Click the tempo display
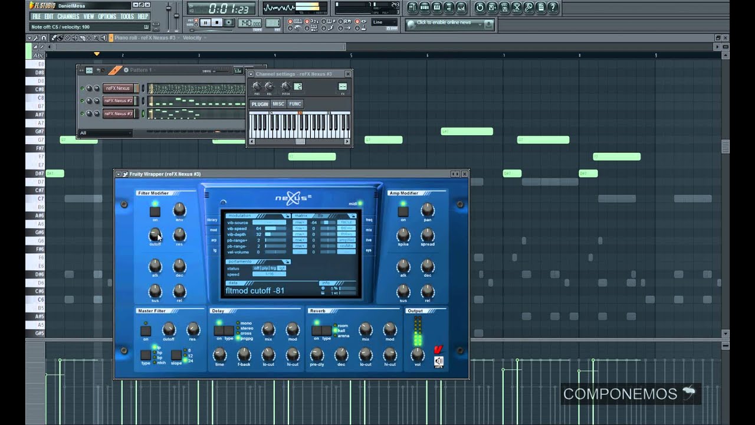The image size is (755, 425). 250,22
